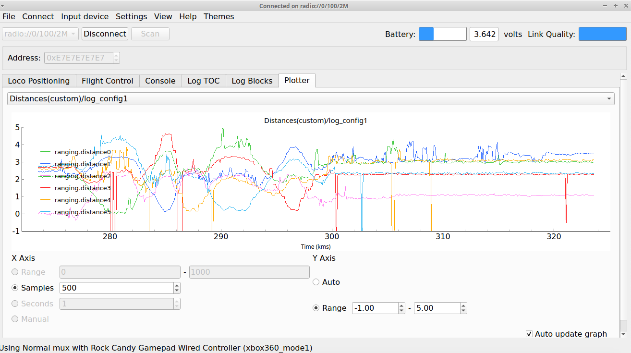The height and width of the screenshot is (353, 631).
Task: Toggle the Auto update graph checkbox
Action: pos(529,334)
